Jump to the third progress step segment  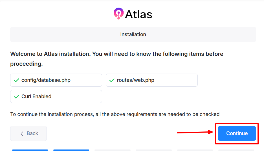pos(113,150)
